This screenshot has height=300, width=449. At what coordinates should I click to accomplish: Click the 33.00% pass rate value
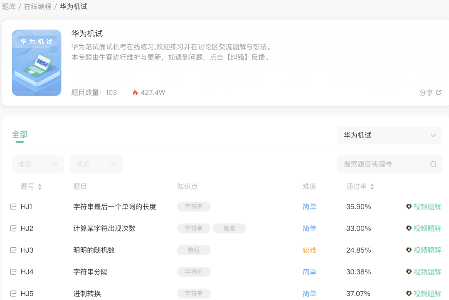358,229
